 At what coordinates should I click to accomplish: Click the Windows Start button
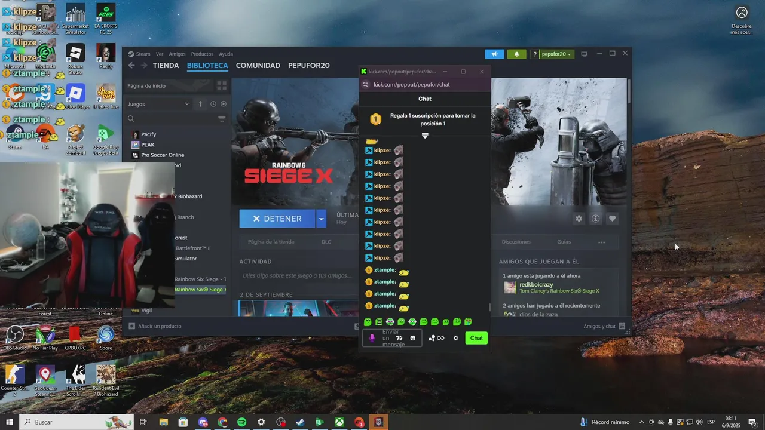point(10,422)
